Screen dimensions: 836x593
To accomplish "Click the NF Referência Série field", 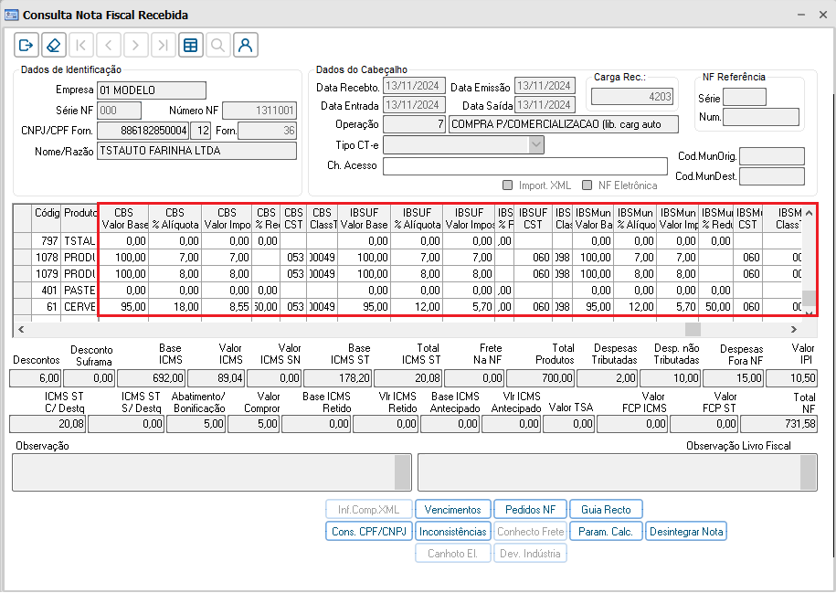I will tap(745, 97).
